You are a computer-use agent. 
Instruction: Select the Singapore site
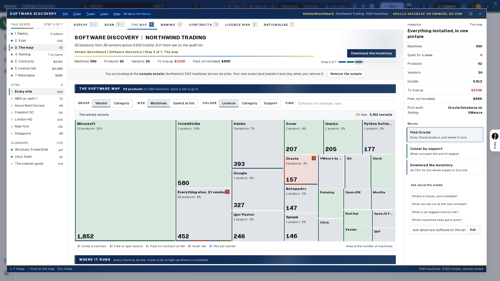37,133
